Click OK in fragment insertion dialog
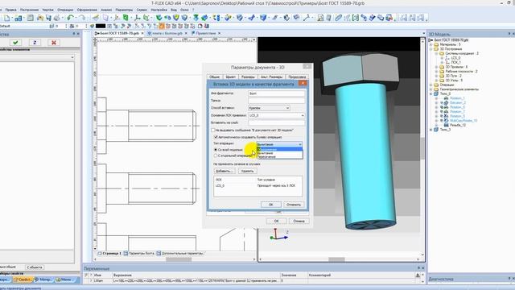 coord(270,205)
